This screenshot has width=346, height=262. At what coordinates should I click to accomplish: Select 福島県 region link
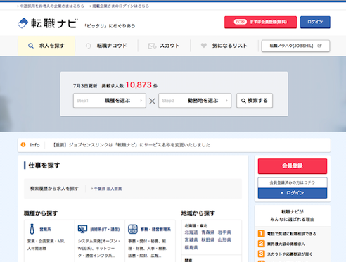point(191,247)
